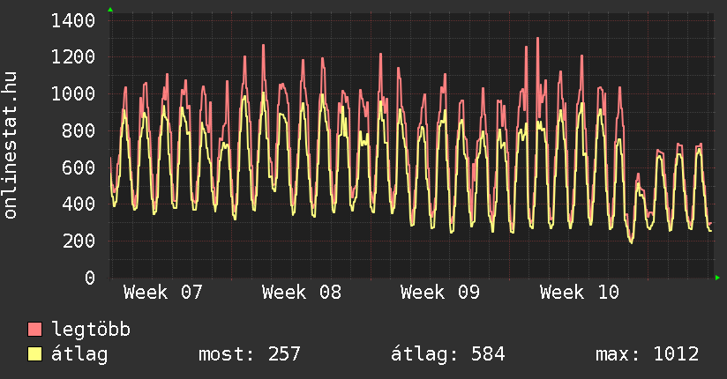This screenshot has width=727, height=379.
Task: Click the highest red peak near 1300
Action: (537, 39)
